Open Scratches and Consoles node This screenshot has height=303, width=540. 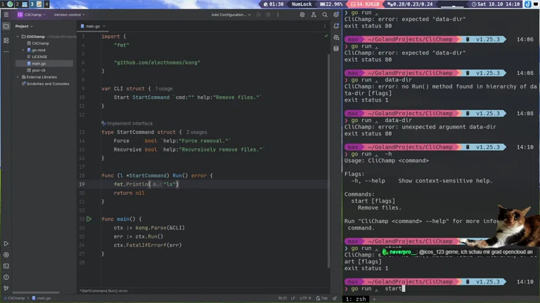pos(46,84)
